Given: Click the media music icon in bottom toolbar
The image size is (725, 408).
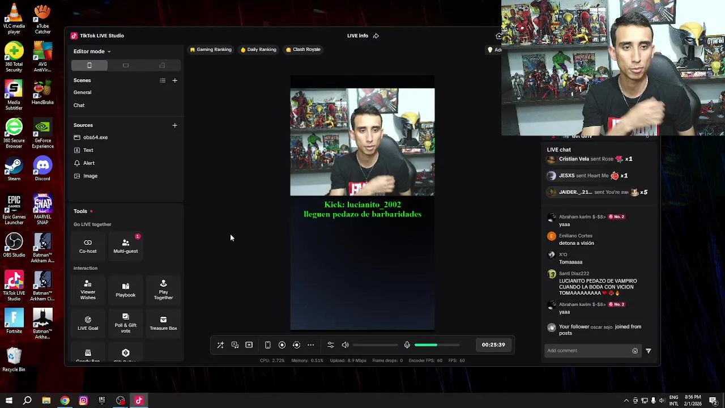Looking at the screenshot, I should tap(234, 345).
